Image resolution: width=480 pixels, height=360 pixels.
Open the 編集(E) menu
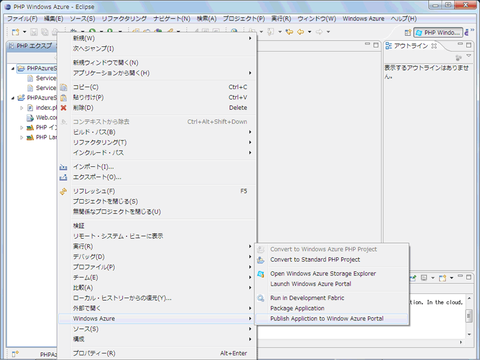tap(53, 19)
